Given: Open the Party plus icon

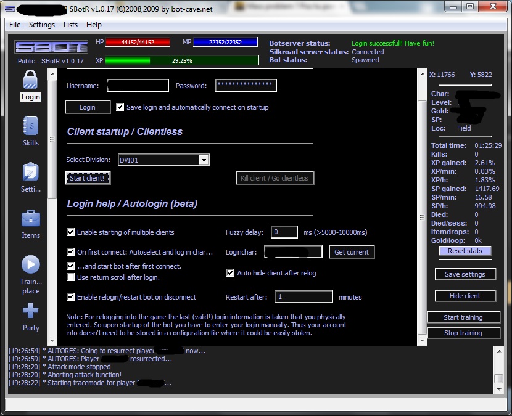Looking at the screenshot, I should (31, 310).
